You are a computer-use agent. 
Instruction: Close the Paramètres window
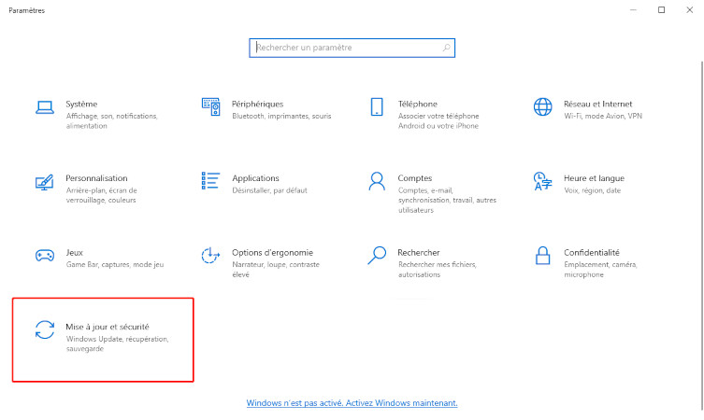point(690,10)
